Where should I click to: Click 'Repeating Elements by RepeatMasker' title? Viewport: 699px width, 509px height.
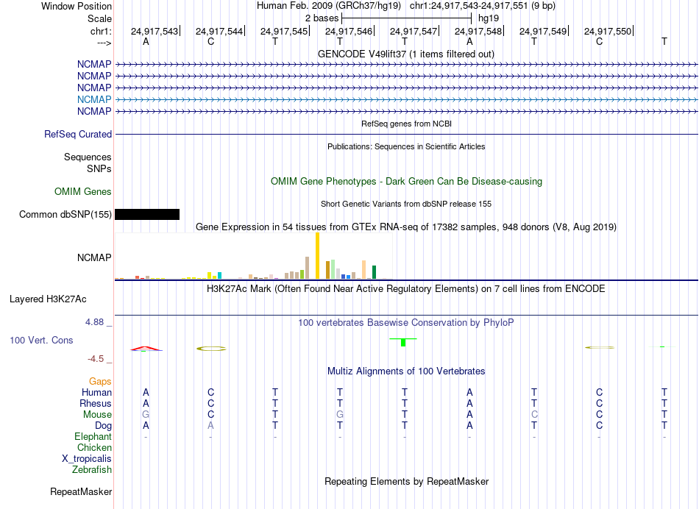coord(407,481)
